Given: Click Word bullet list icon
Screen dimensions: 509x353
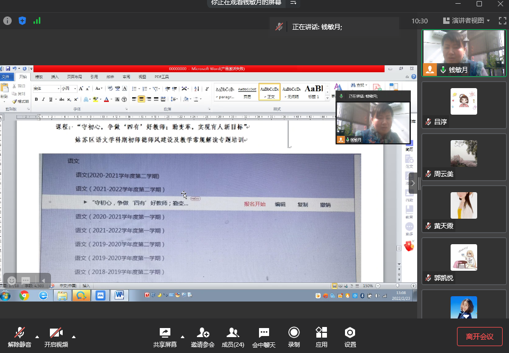Looking at the screenshot, I should point(134,89).
